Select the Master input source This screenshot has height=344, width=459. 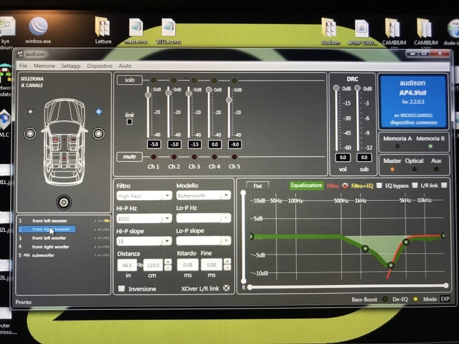pos(392,169)
